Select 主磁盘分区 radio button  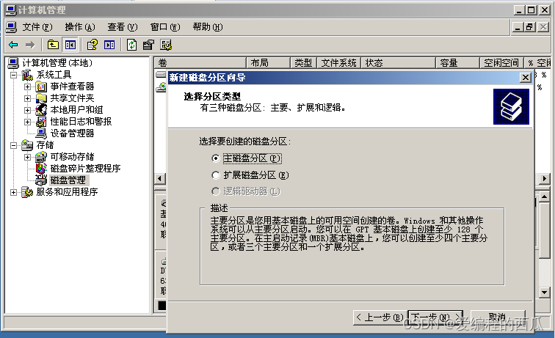(215, 158)
